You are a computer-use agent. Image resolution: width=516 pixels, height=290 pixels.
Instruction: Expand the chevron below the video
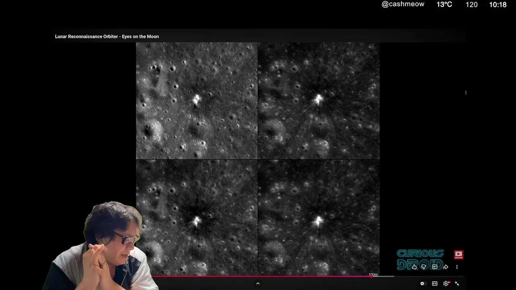tap(258, 284)
